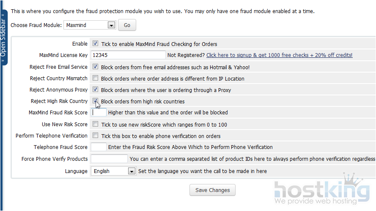Click the MaxMind License Key field
Image resolution: width=376 pixels, height=211 pixels.
point(128,55)
